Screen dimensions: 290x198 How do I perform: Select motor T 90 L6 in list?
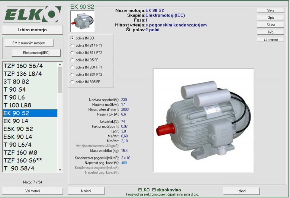tap(30, 97)
